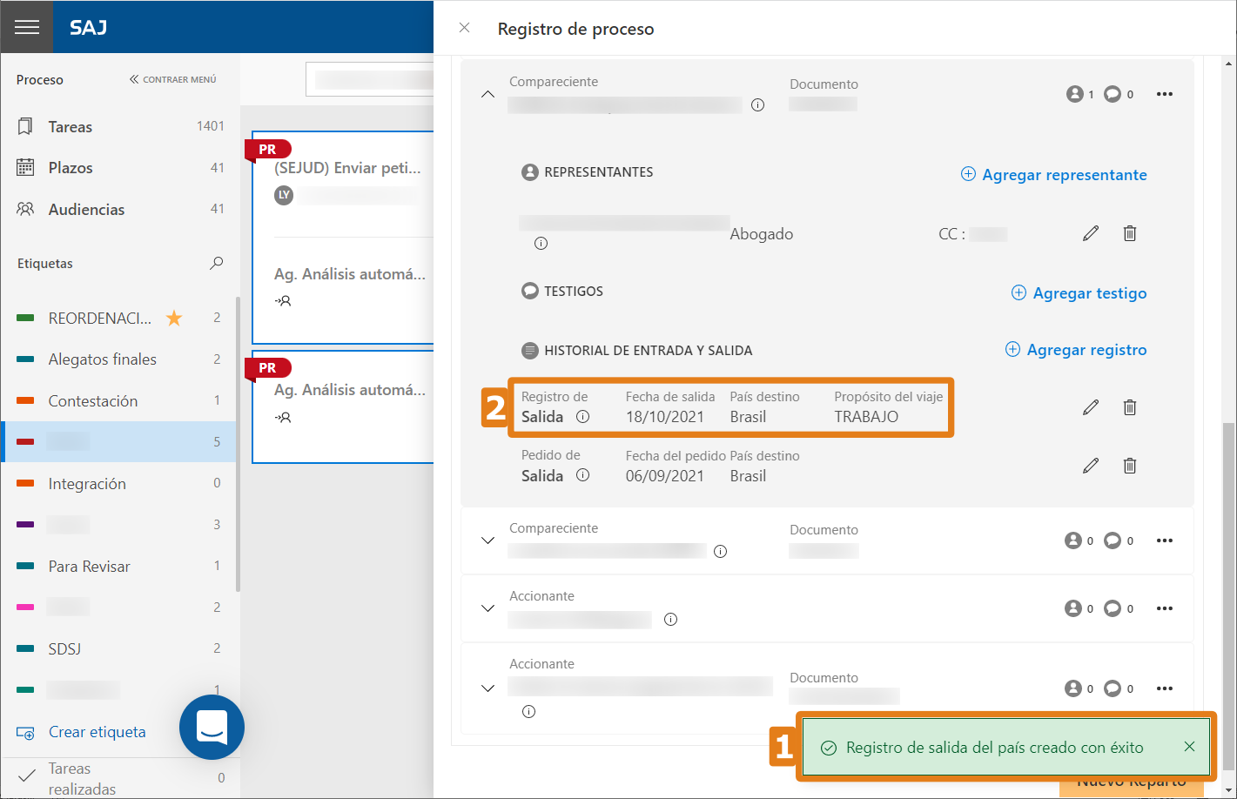Click the TESTIGOS section heading
This screenshot has width=1237, height=799.
[x=574, y=292]
